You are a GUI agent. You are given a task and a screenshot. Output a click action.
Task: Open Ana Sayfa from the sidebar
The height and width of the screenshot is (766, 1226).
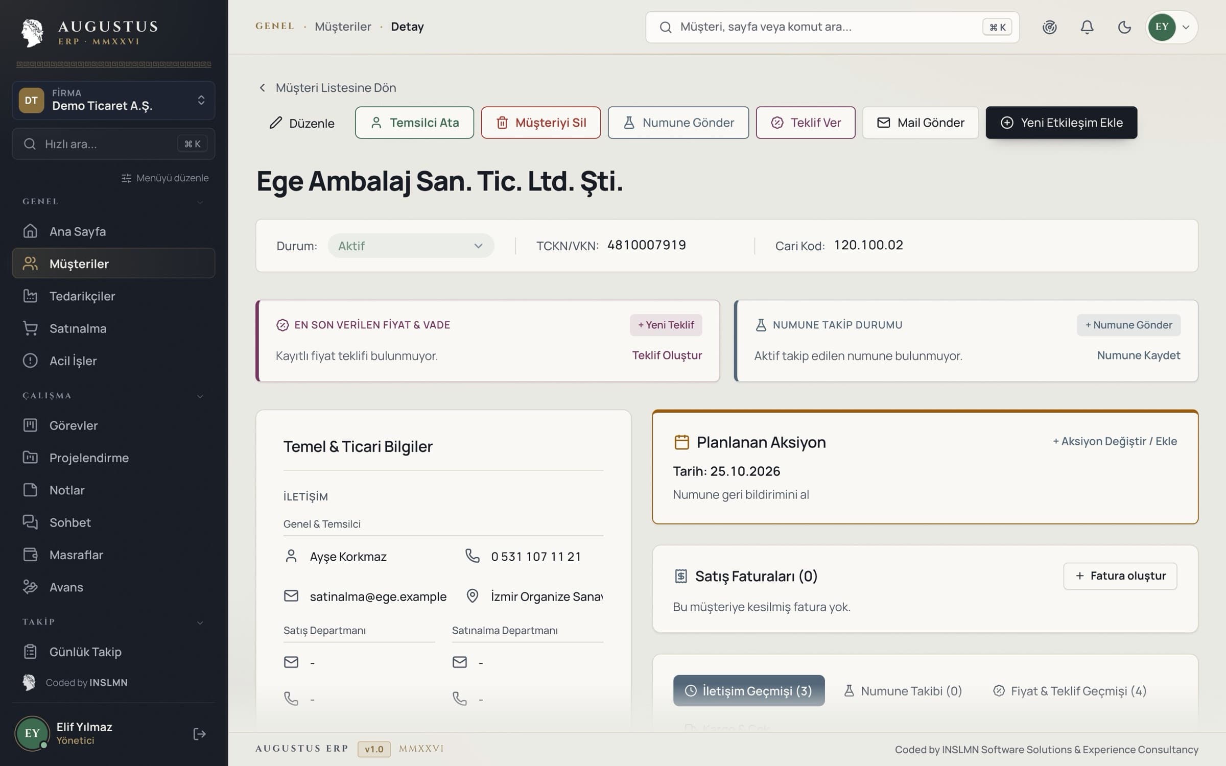tap(113, 231)
